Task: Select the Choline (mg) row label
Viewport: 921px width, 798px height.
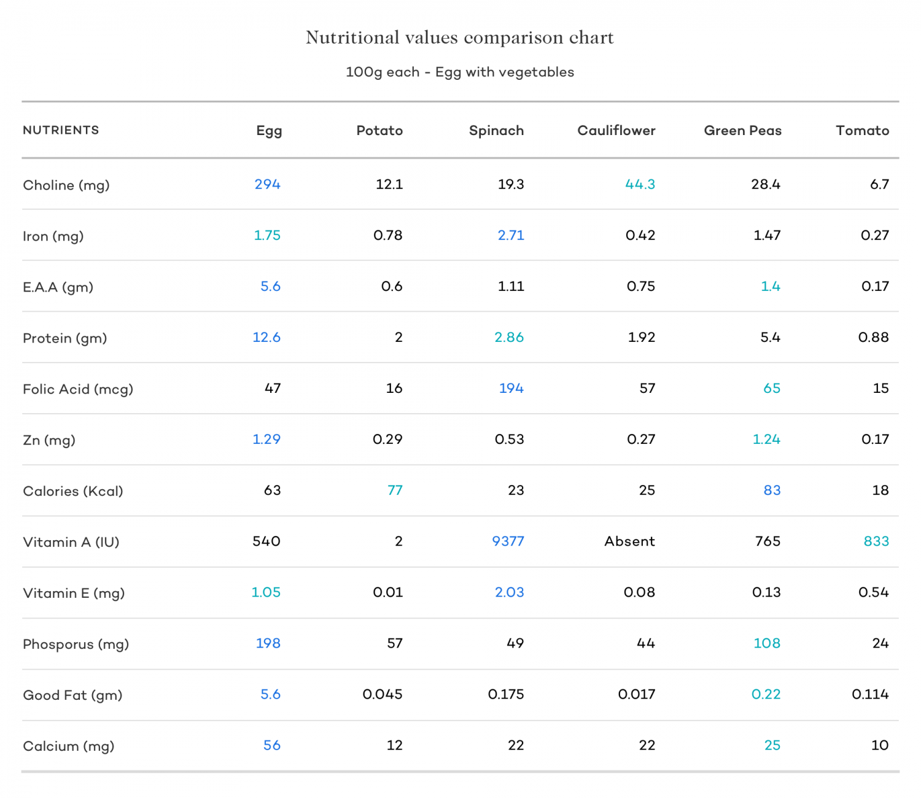Action: coord(66,185)
